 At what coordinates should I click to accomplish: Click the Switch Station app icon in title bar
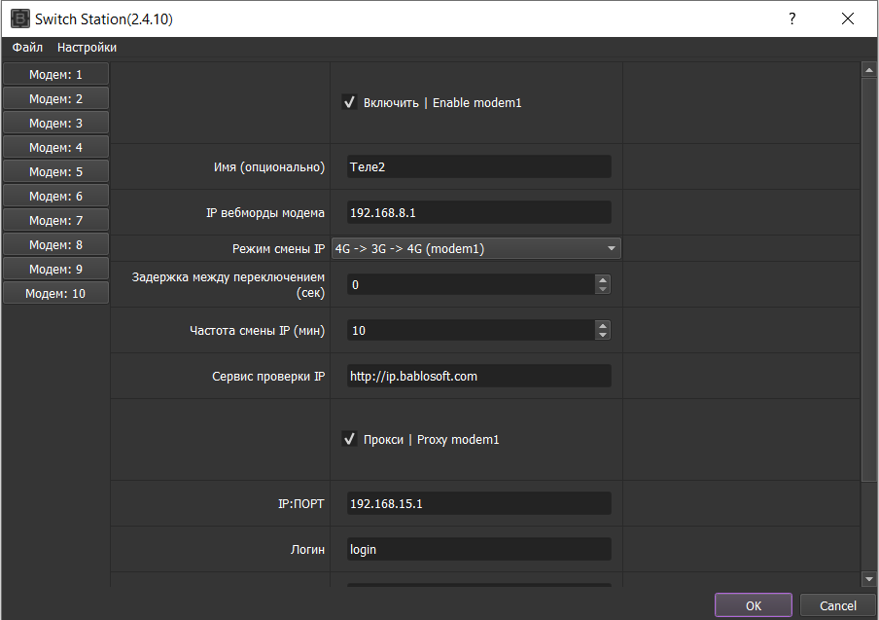[x=20, y=18]
